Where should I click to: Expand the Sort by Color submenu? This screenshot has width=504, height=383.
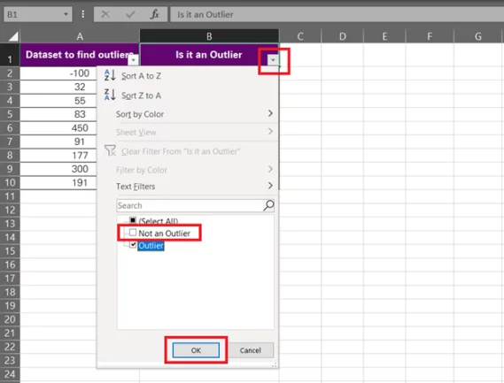270,113
